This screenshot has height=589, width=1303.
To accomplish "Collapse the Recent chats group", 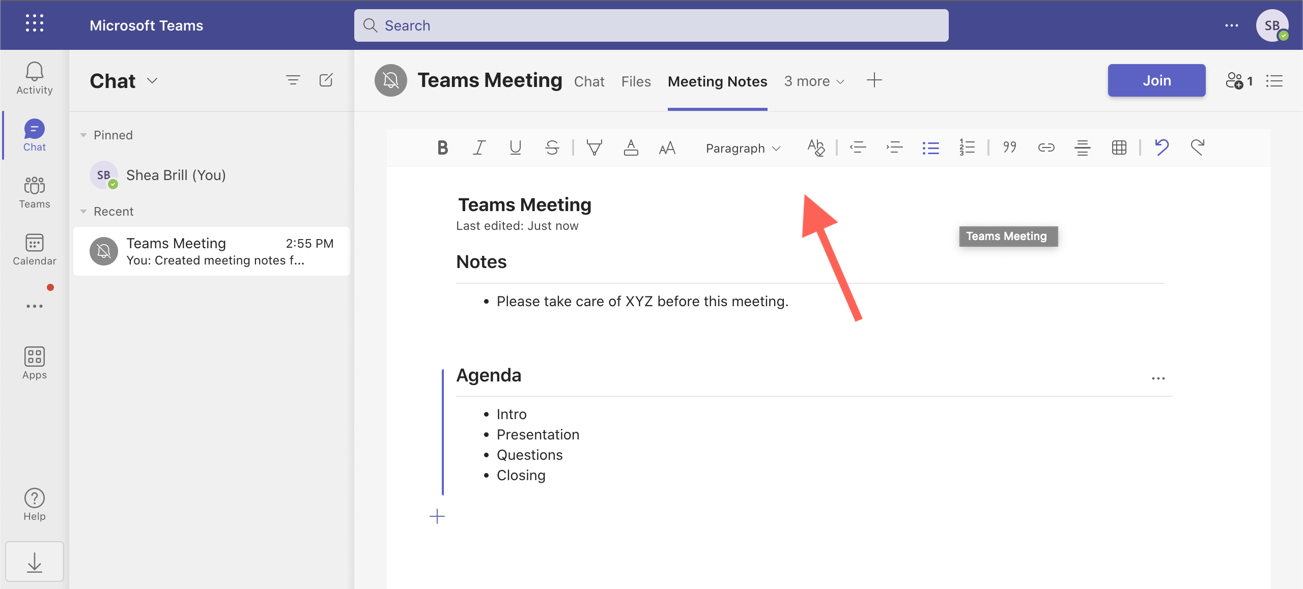I will click(83, 212).
